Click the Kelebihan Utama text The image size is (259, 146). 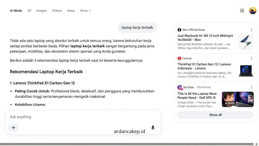pos(30,105)
